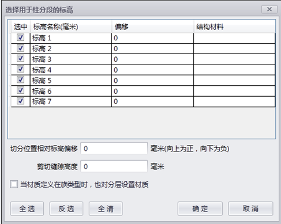Select the 结构材料 cell for 标高 7
This screenshot has width=281, height=224.
coord(234,101)
